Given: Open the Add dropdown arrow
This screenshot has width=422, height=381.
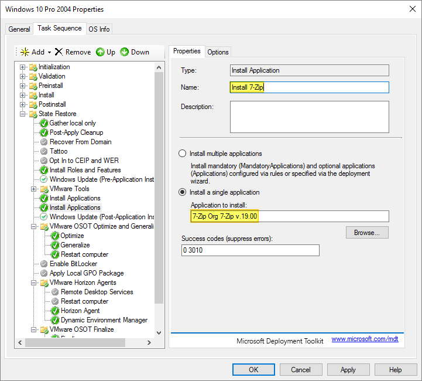Looking at the screenshot, I should click(x=50, y=52).
